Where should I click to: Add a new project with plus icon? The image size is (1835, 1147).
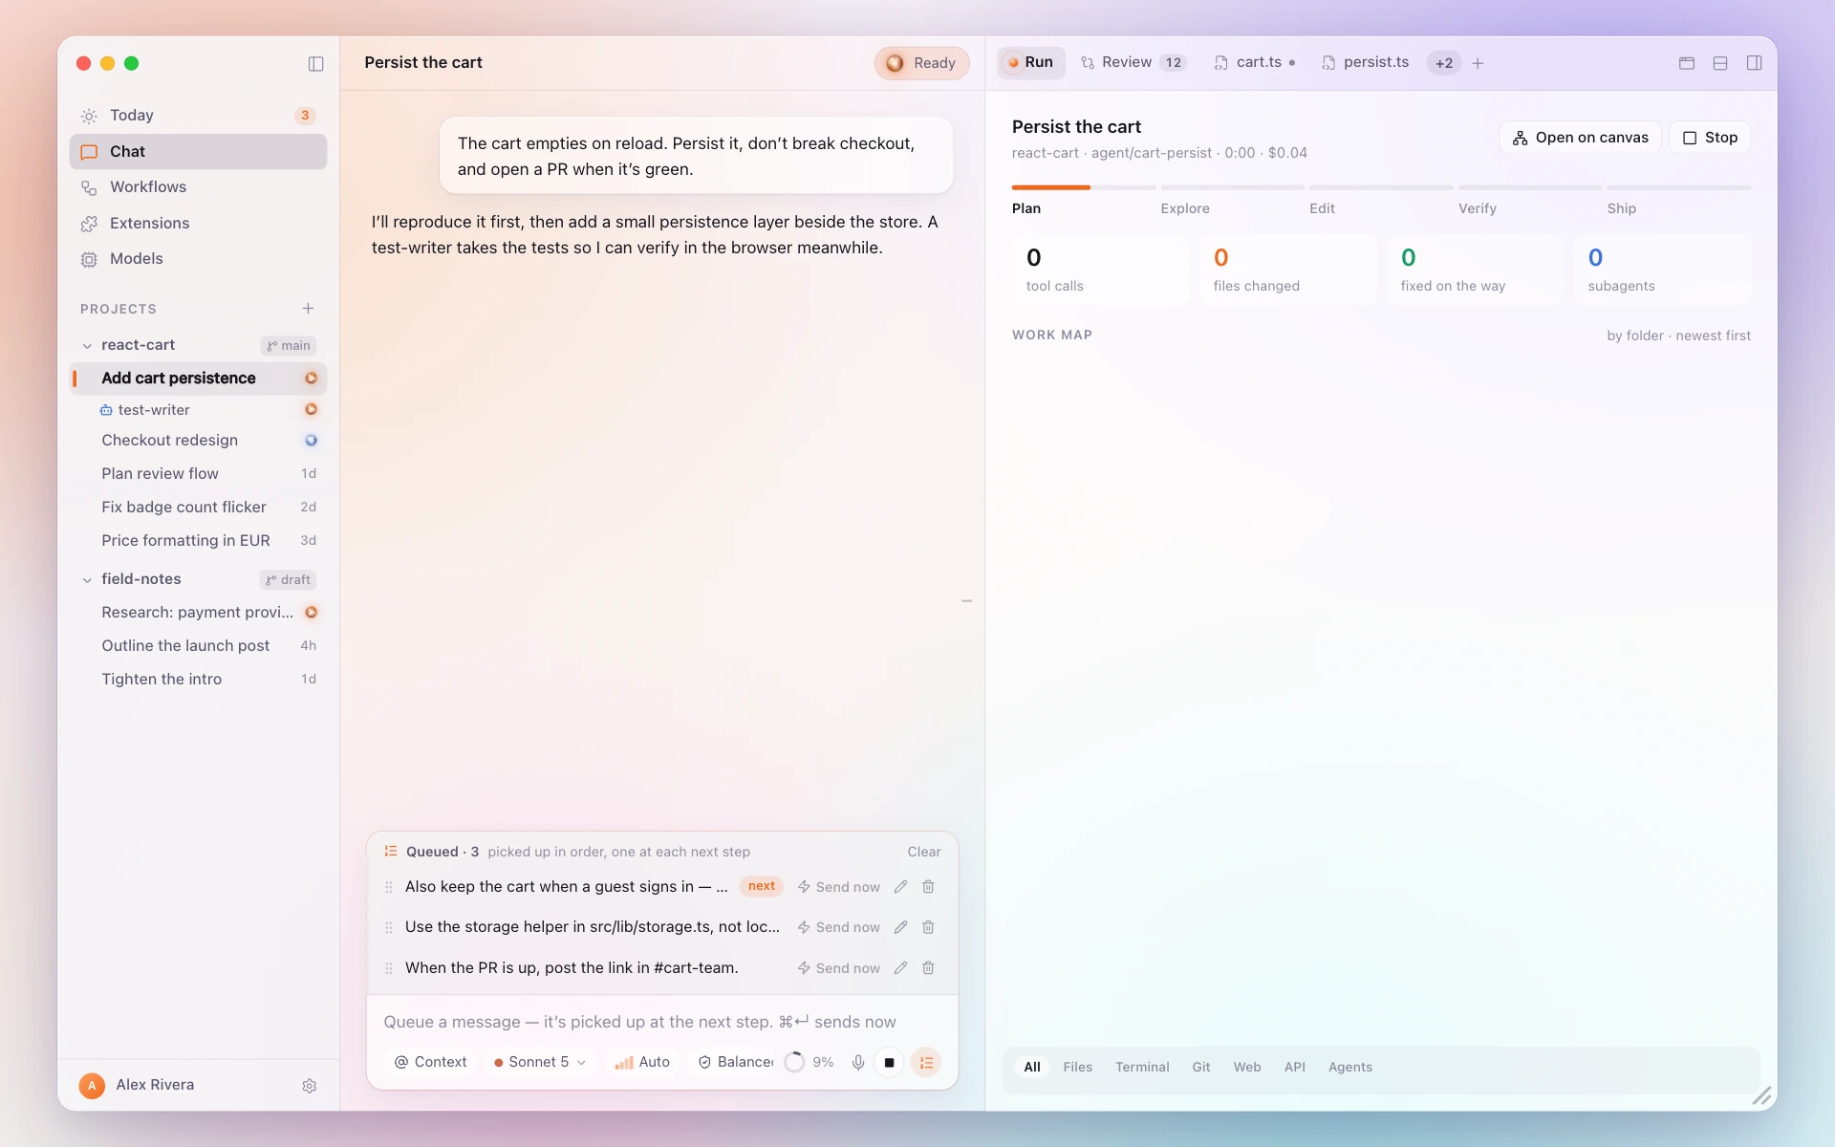tap(308, 309)
